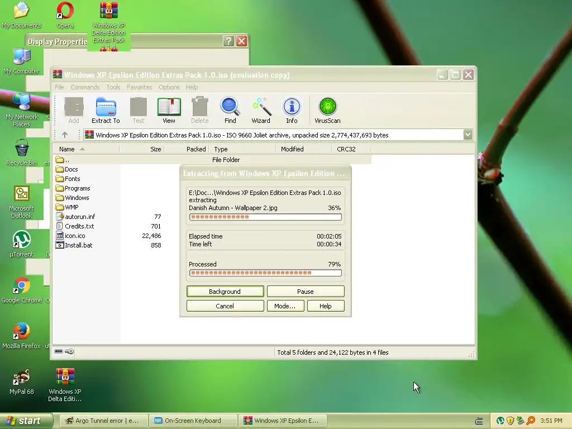Switch to Argo Tunnel error taskbar item

click(103, 421)
